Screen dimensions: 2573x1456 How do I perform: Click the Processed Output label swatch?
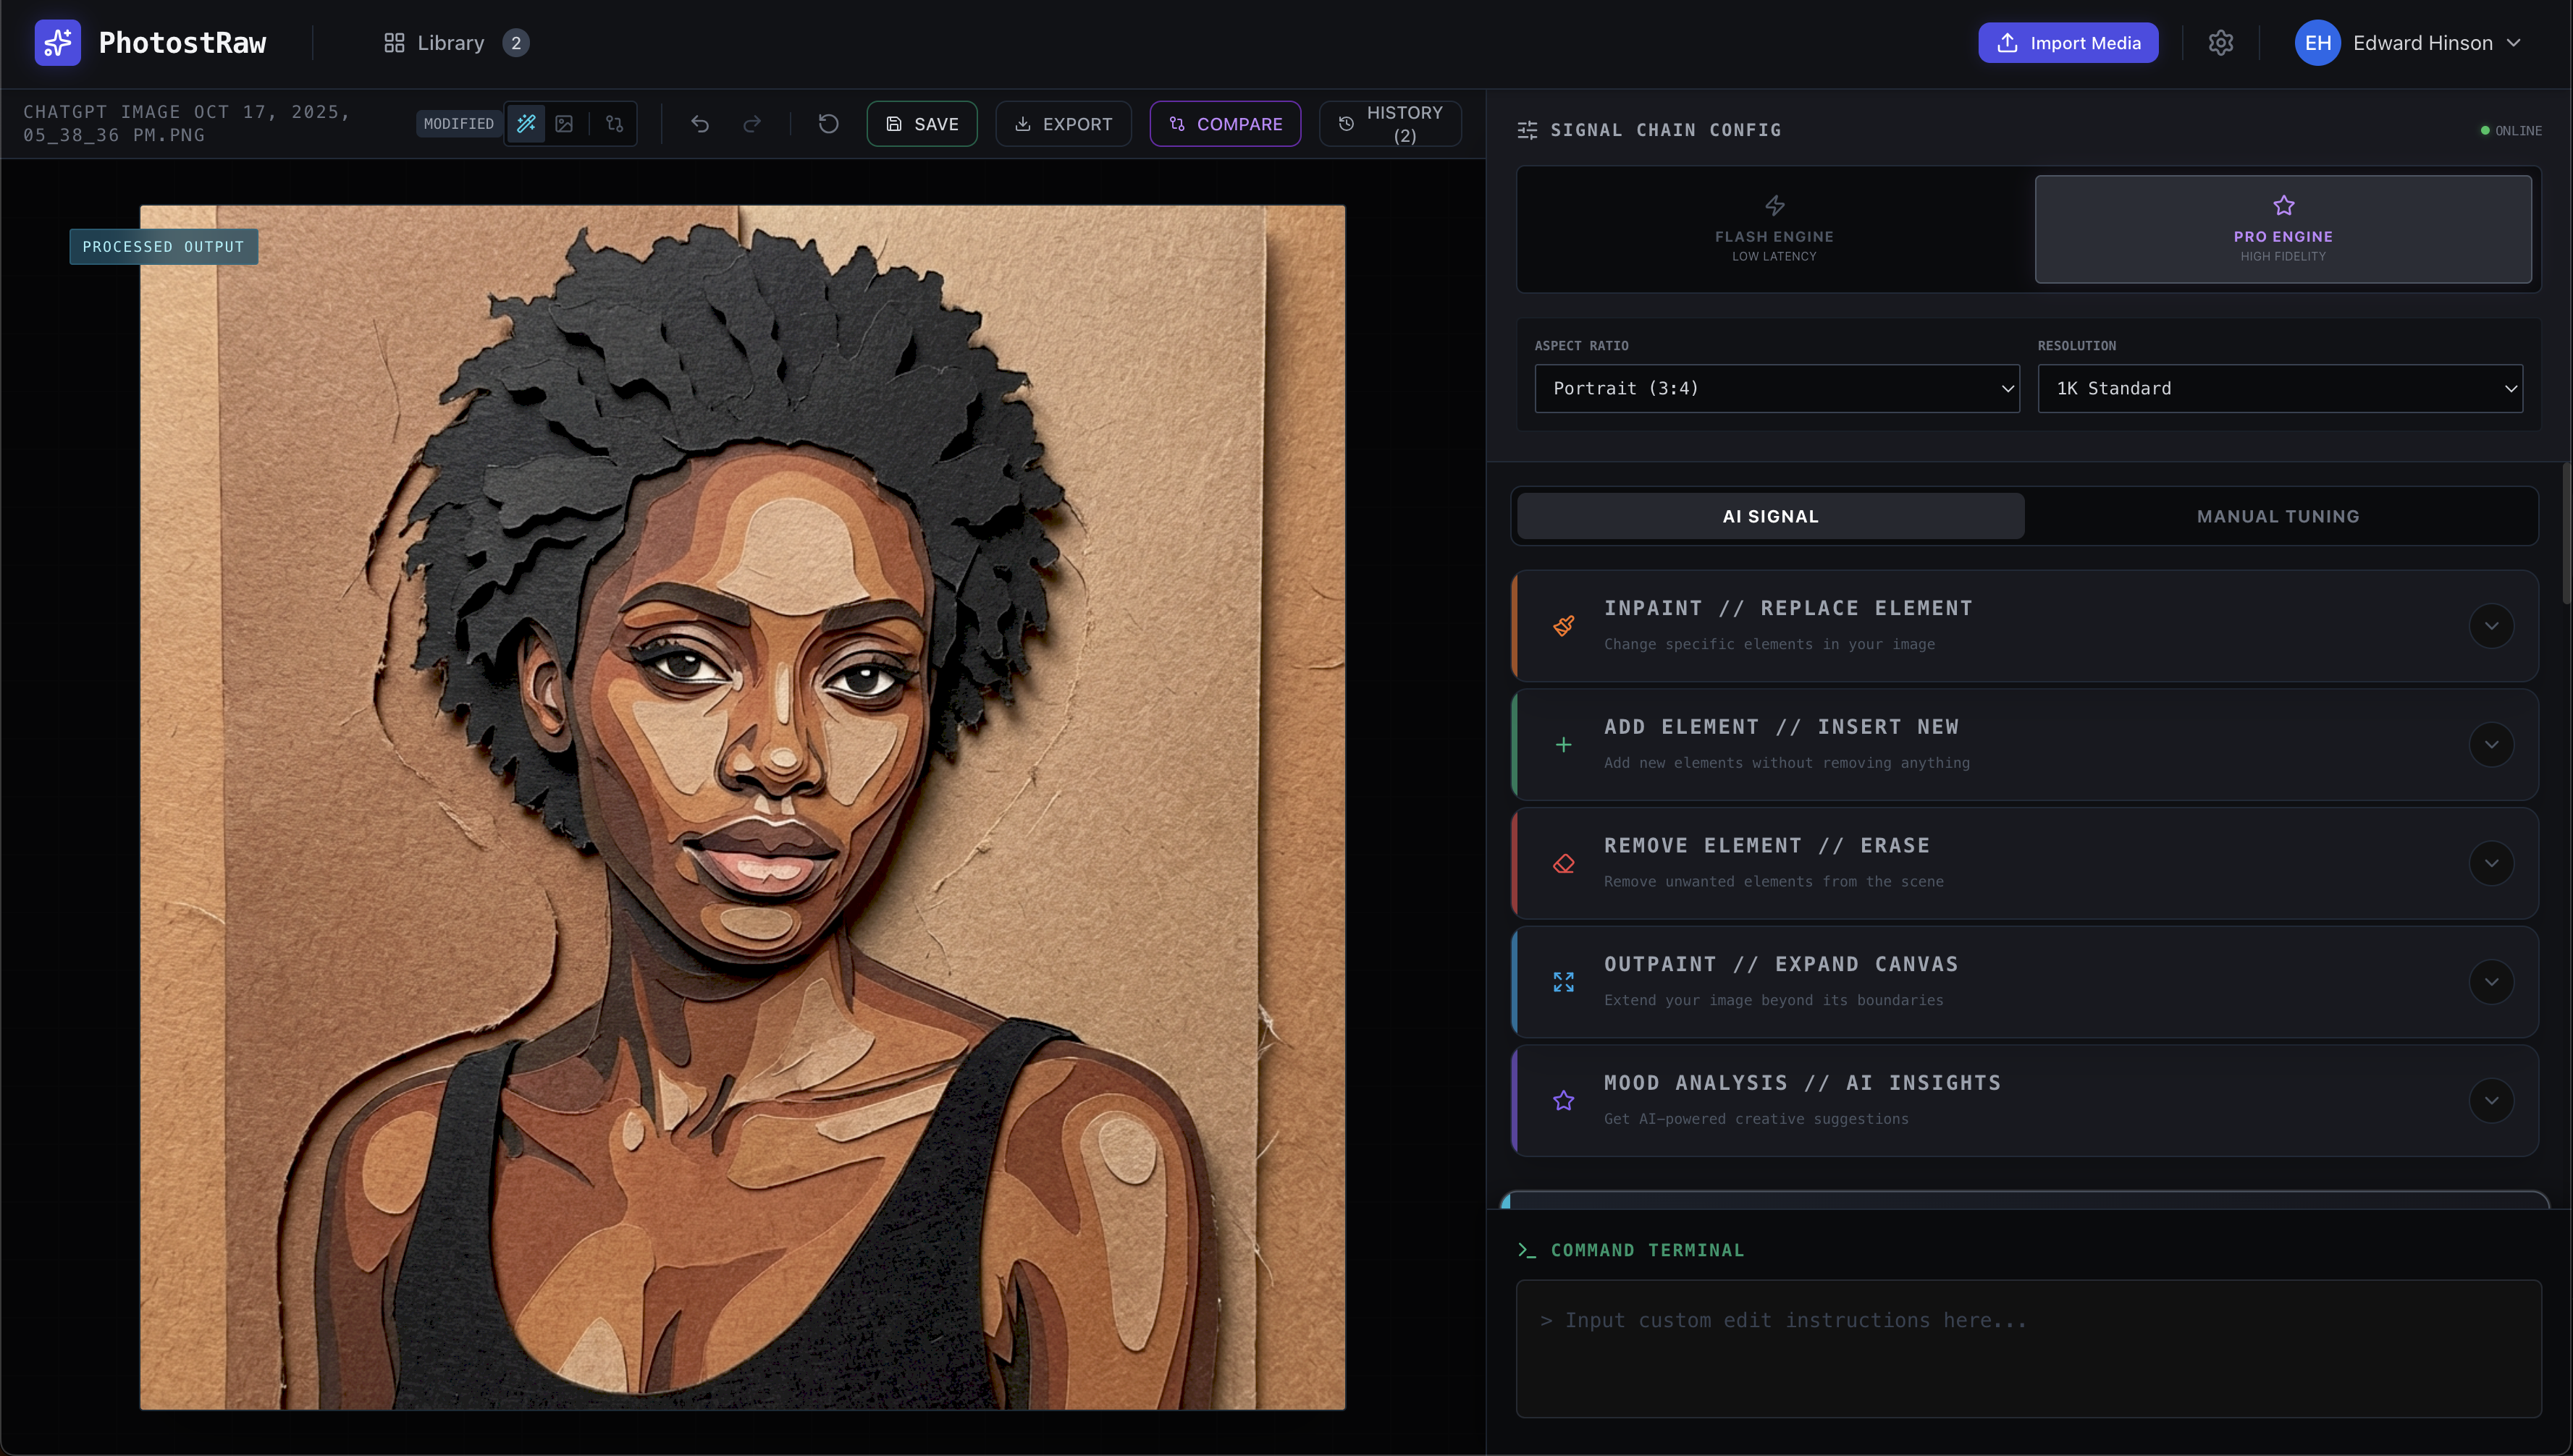(x=163, y=246)
